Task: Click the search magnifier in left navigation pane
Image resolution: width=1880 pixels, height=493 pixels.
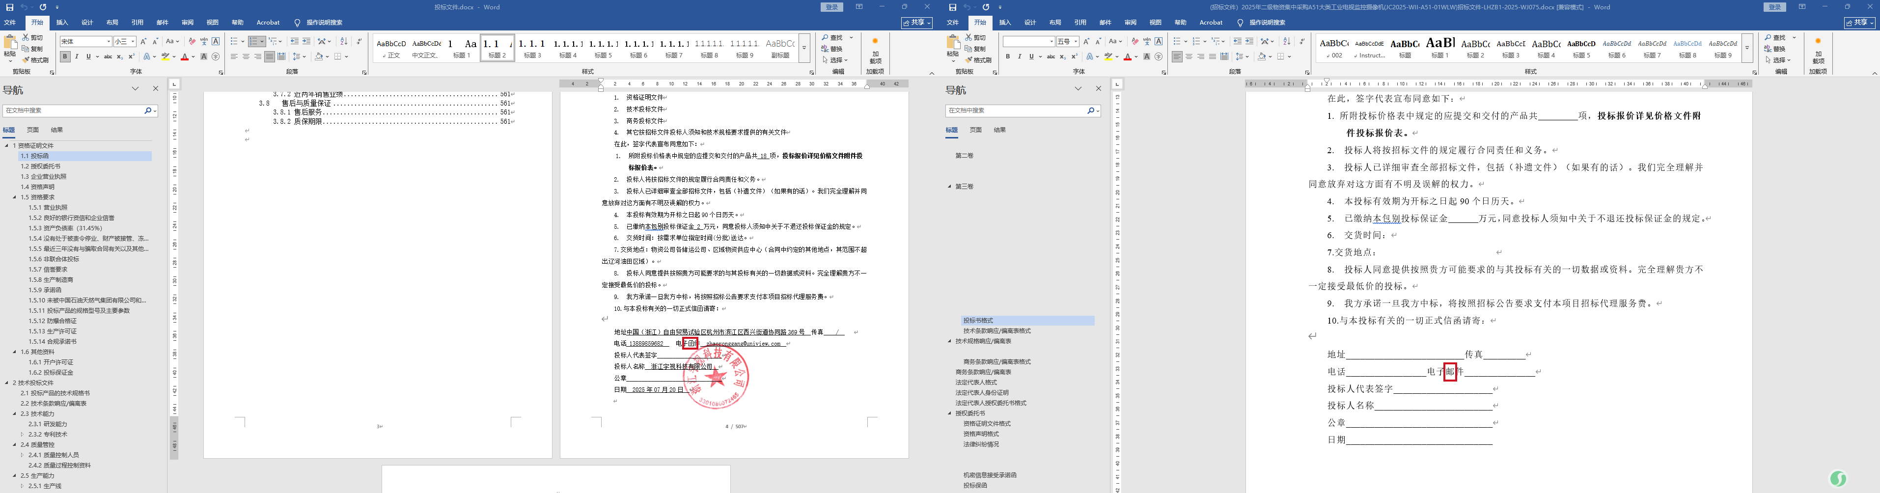Action: click(x=147, y=111)
